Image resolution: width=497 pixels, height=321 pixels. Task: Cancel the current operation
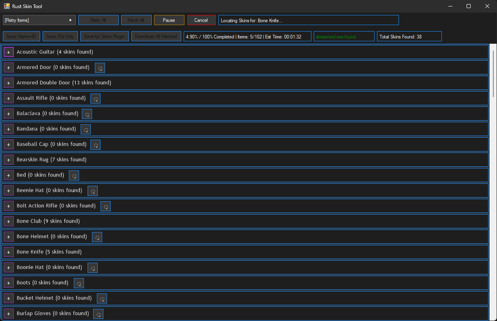coord(201,20)
